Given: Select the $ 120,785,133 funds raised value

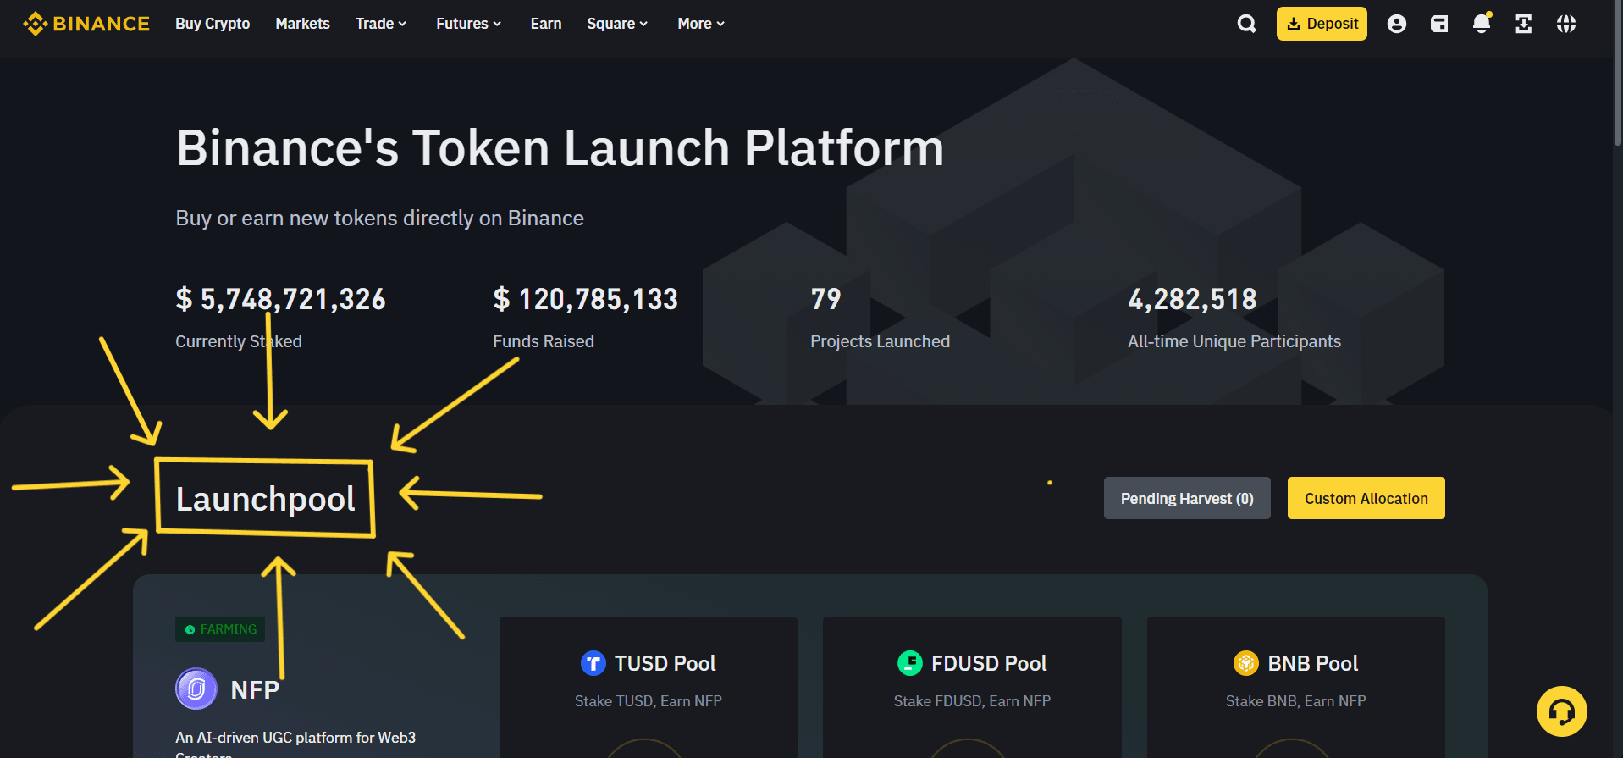Looking at the screenshot, I should pos(586,299).
